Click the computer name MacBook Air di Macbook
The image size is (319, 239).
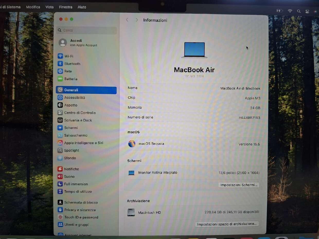[x=240, y=88]
